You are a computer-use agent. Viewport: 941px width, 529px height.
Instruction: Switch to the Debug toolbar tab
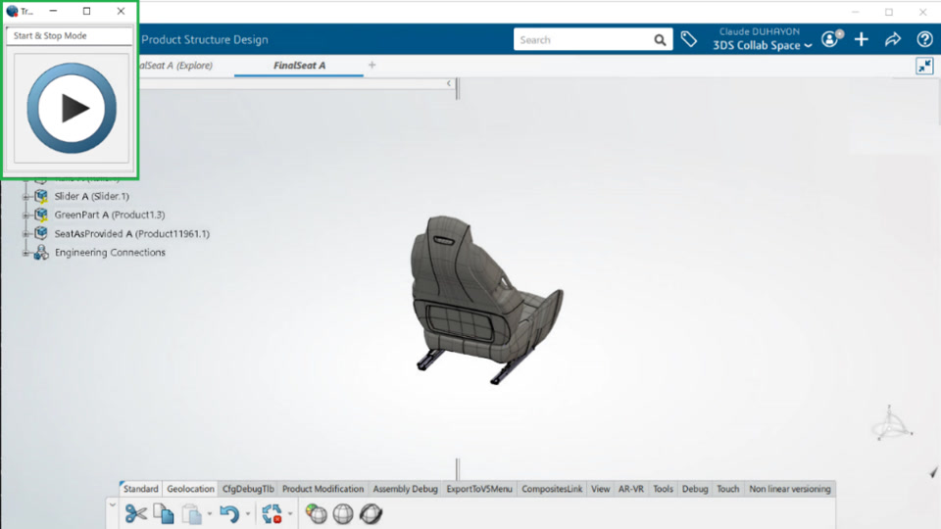pos(695,489)
